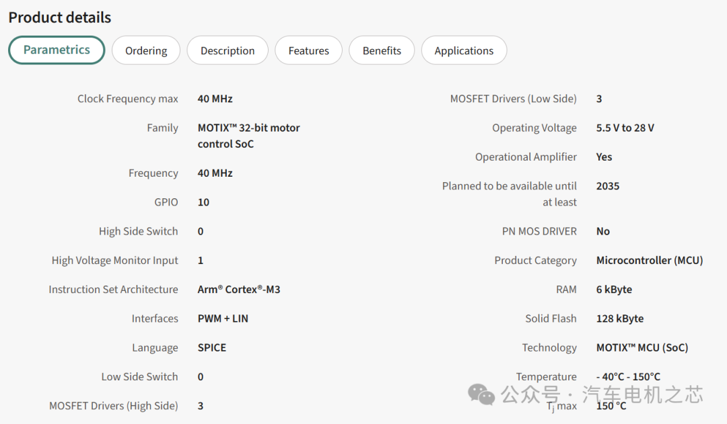The width and height of the screenshot is (727, 424).
Task: Select the Parametrics tab
Action: point(57,50)
